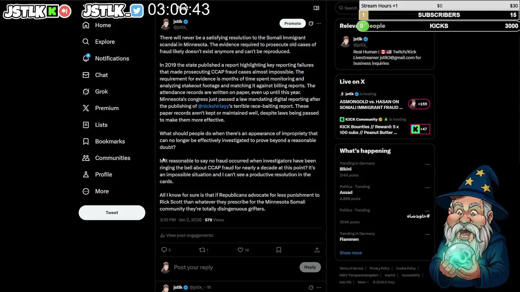520x292 pixels.
Task: Click the 579 Views count
Action: (x=214, y=220)
